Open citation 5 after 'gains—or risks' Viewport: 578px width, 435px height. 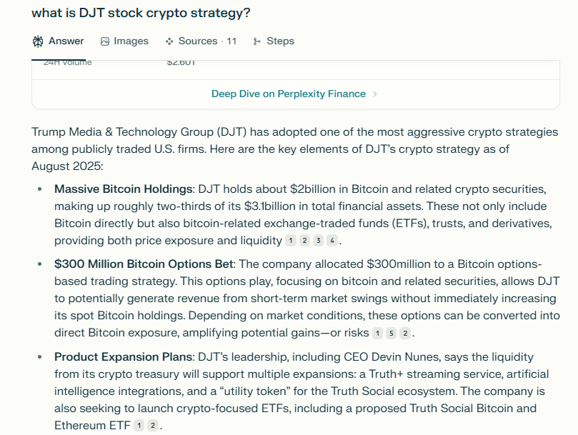click(x=391, y=334)
